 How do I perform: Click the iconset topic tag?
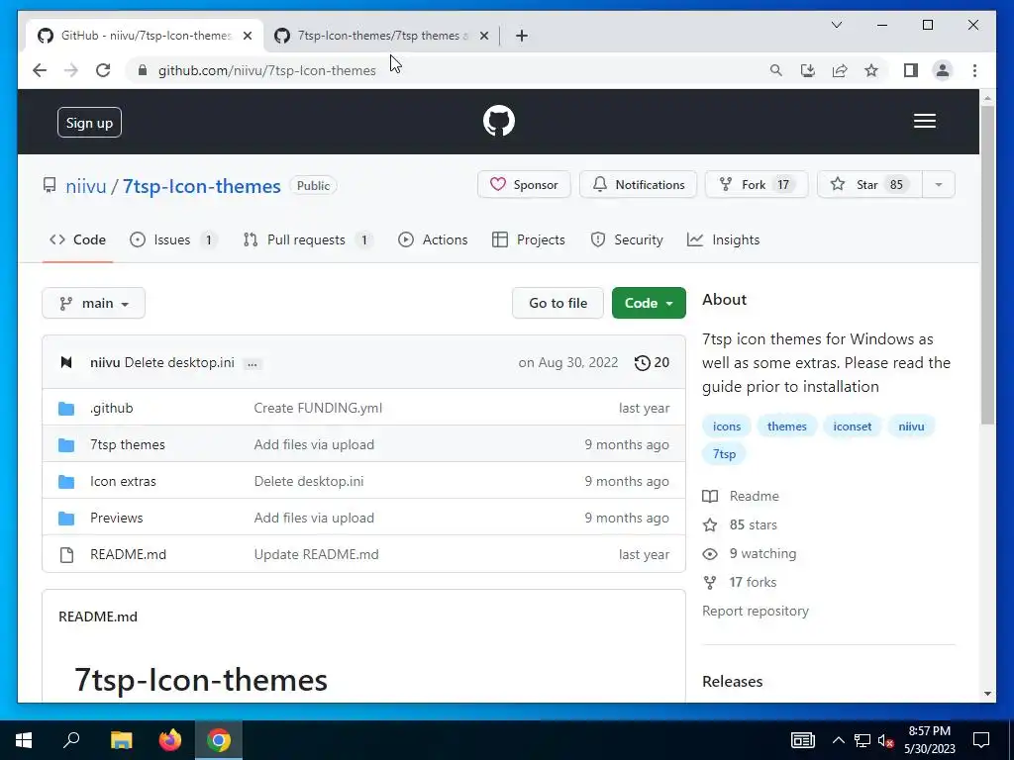(x=853, y=427)
